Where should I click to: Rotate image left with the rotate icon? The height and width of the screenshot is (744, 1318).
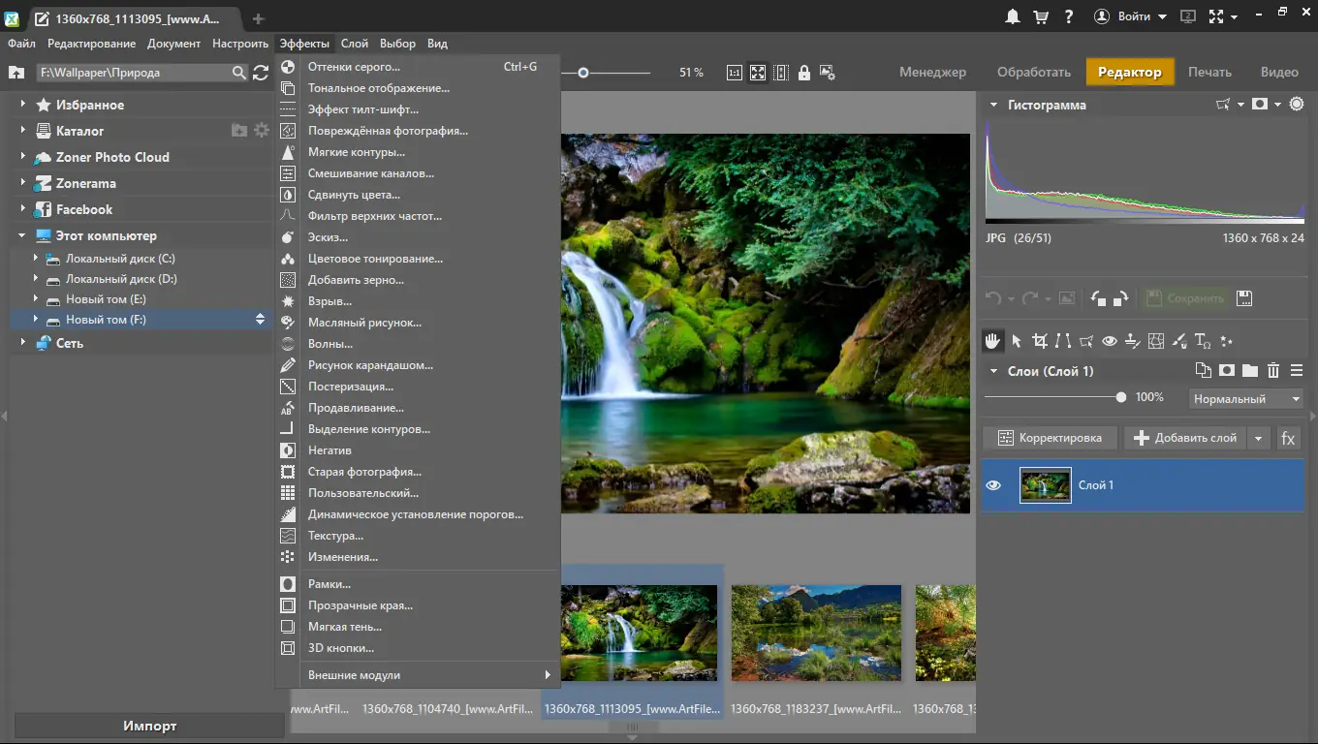coord(1098,298)
